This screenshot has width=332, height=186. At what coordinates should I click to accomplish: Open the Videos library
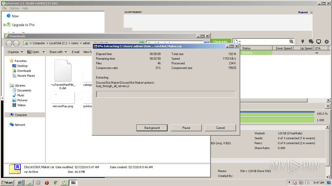(x=21, y=105)
